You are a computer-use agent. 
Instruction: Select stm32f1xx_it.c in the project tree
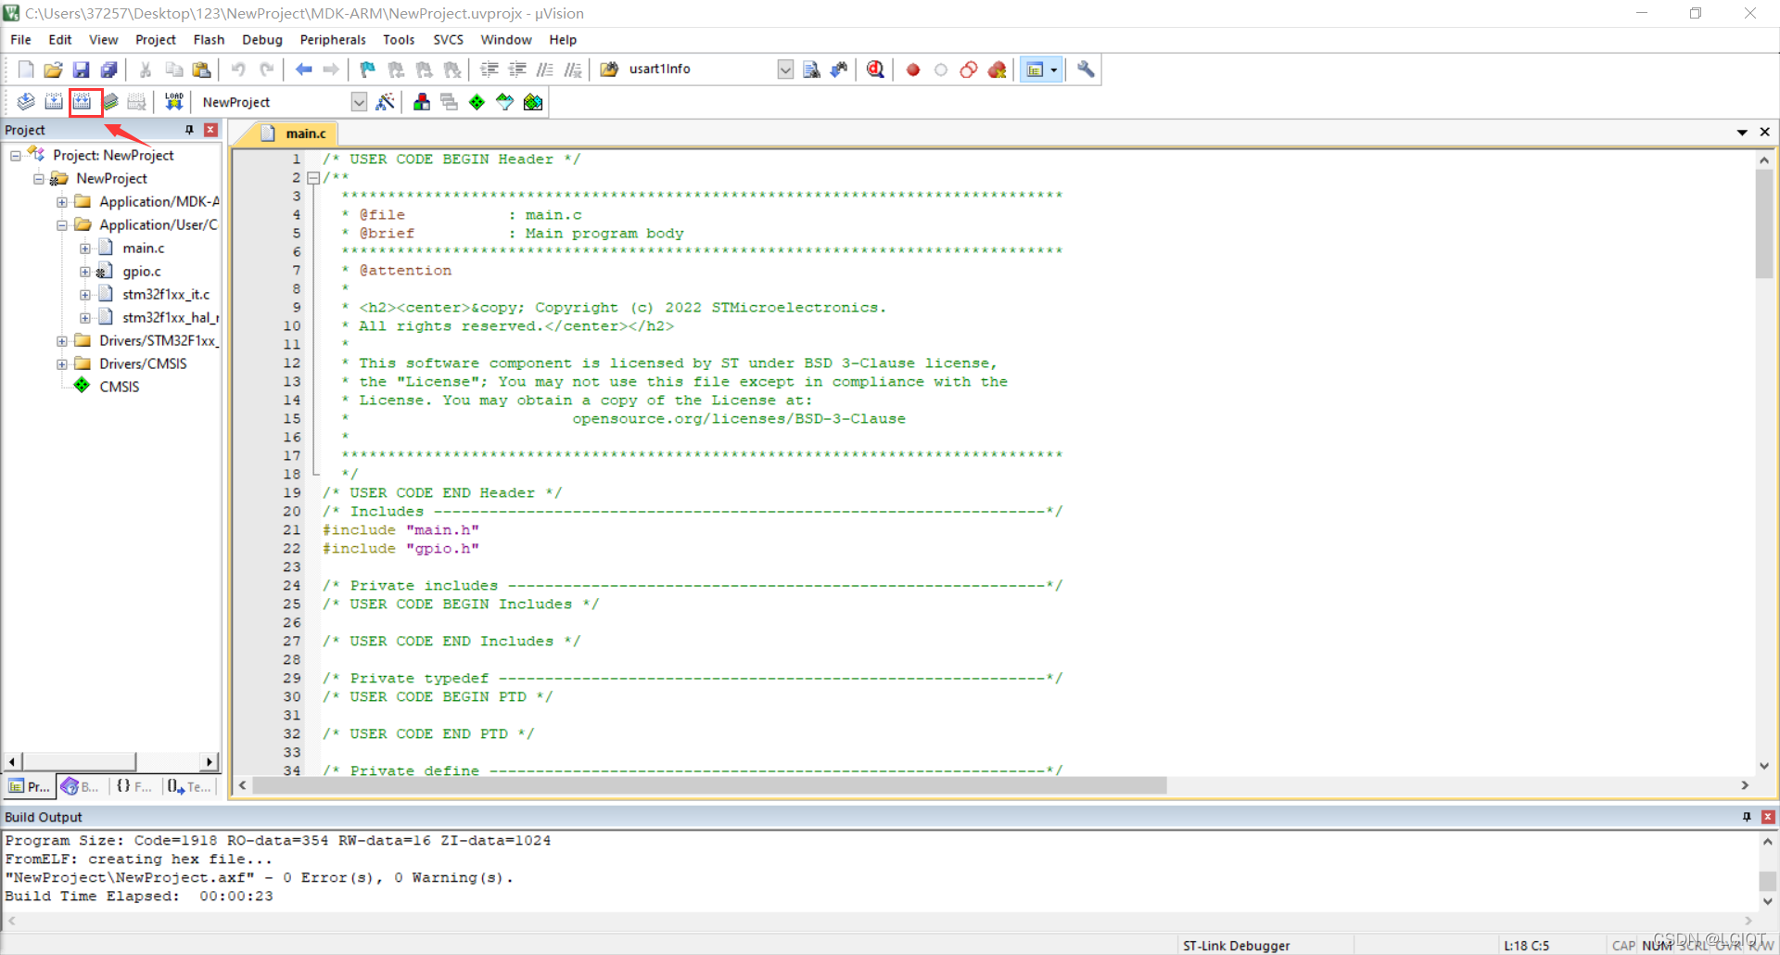[166, 295]
